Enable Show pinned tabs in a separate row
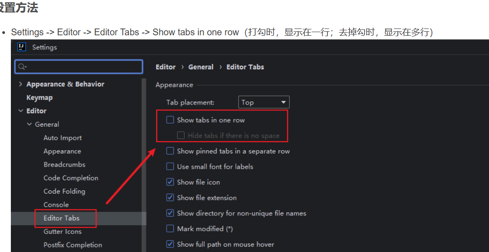The width and height of the screenshot is (489, 252). point(170,151)
